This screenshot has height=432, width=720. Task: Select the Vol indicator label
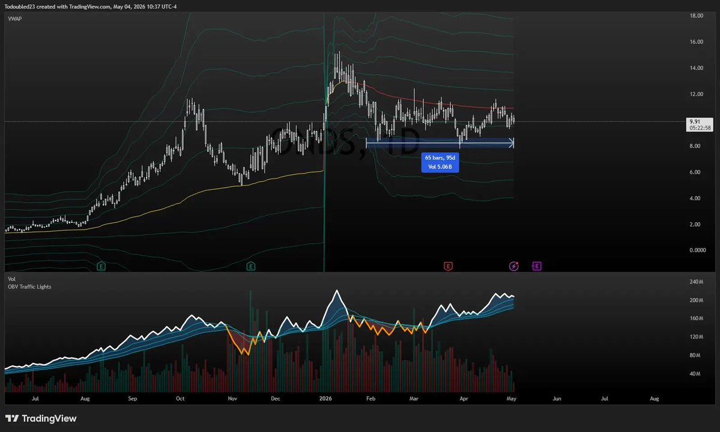tap(11, 279)
